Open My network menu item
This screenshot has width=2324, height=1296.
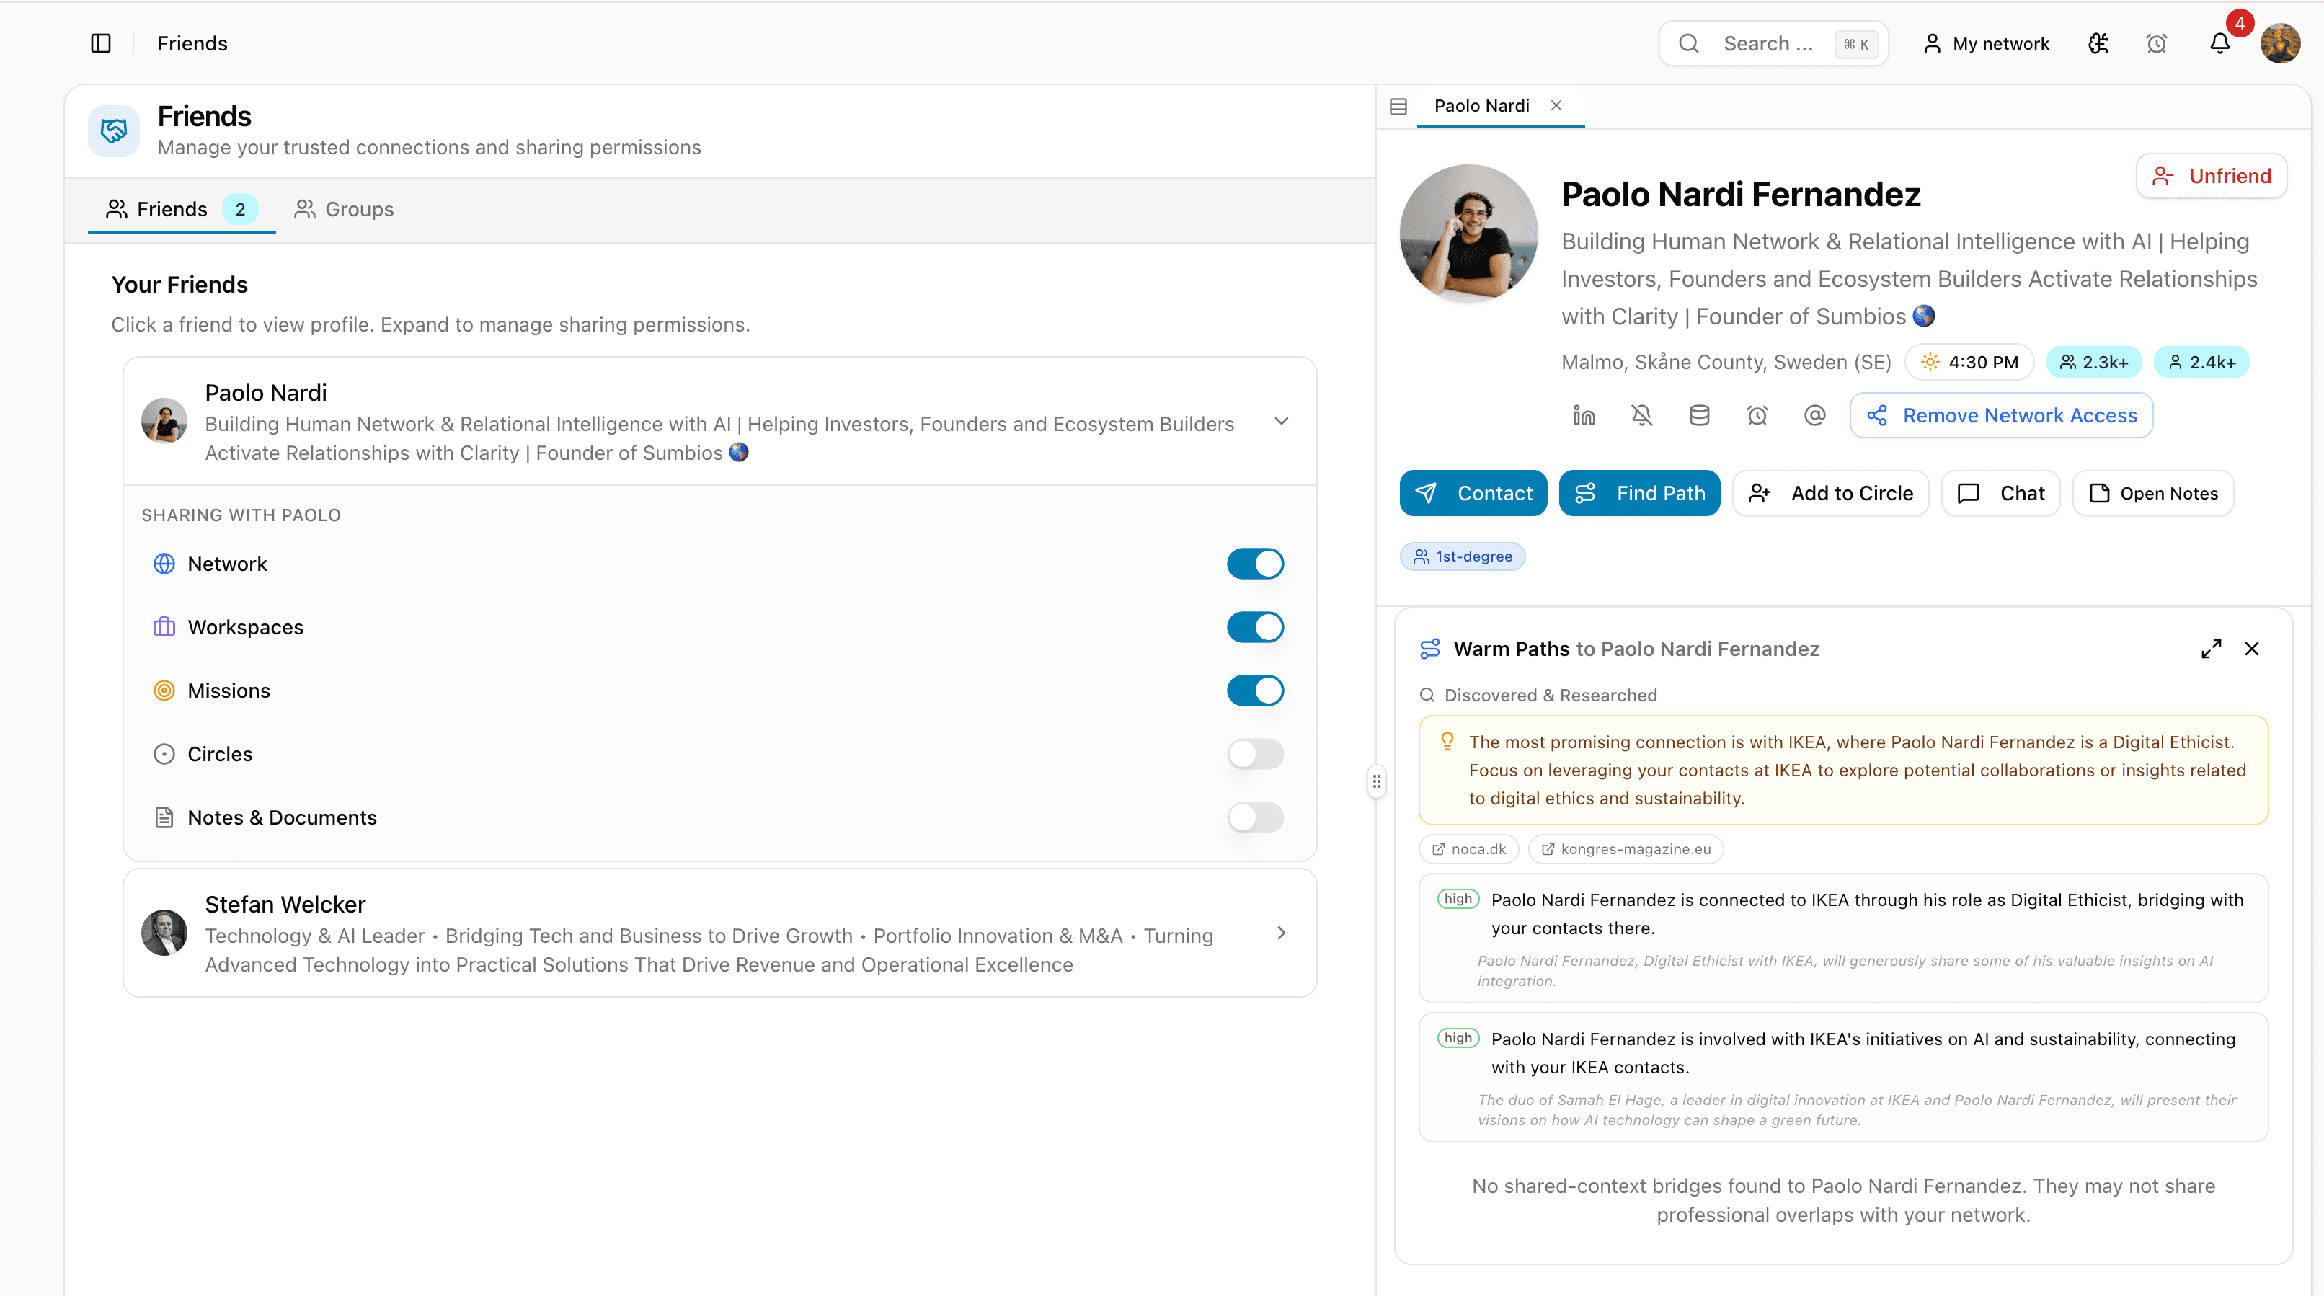(1986, 43)
